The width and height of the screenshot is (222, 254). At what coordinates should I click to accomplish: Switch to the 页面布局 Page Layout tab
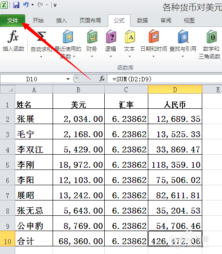90,21
